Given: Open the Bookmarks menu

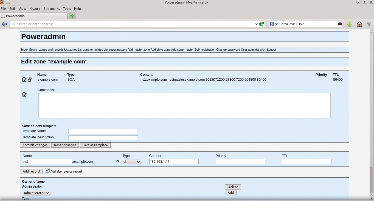Looking at the screenshot, I should [x=51, y=8].
